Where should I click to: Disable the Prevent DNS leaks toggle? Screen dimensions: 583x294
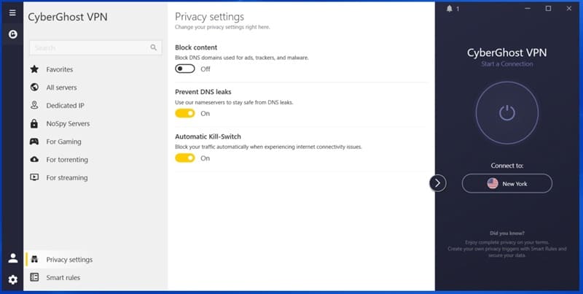click(x=185, y=114)
